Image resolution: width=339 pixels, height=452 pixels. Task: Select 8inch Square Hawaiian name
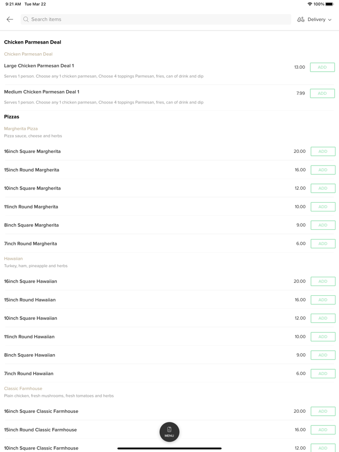click(x=30, y=355)
